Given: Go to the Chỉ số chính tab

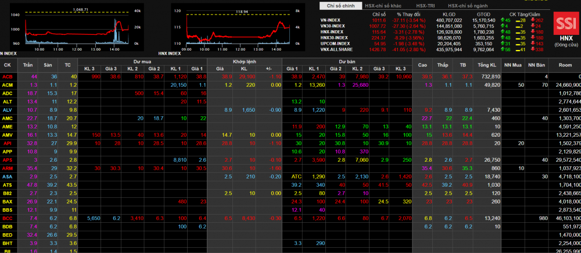Looking at the screenshot, I should (340, 5).
